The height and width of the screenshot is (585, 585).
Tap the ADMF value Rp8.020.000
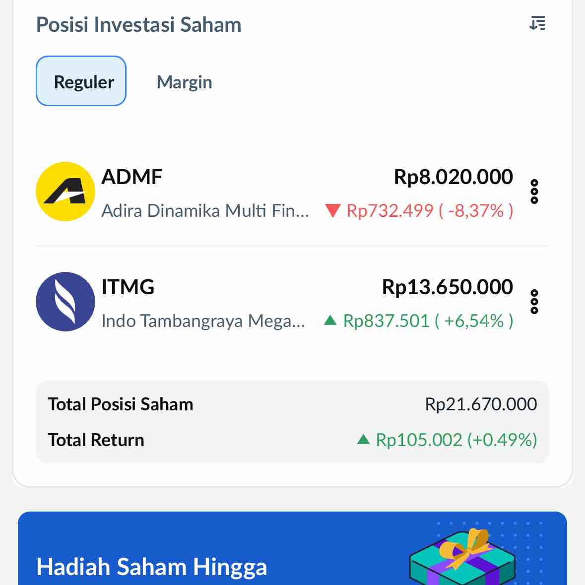(x=453, y=177)
